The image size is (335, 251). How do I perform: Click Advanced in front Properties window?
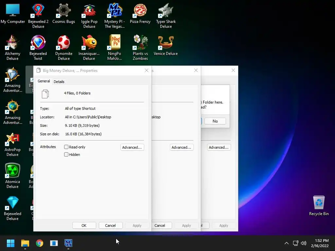pos(132,147)
